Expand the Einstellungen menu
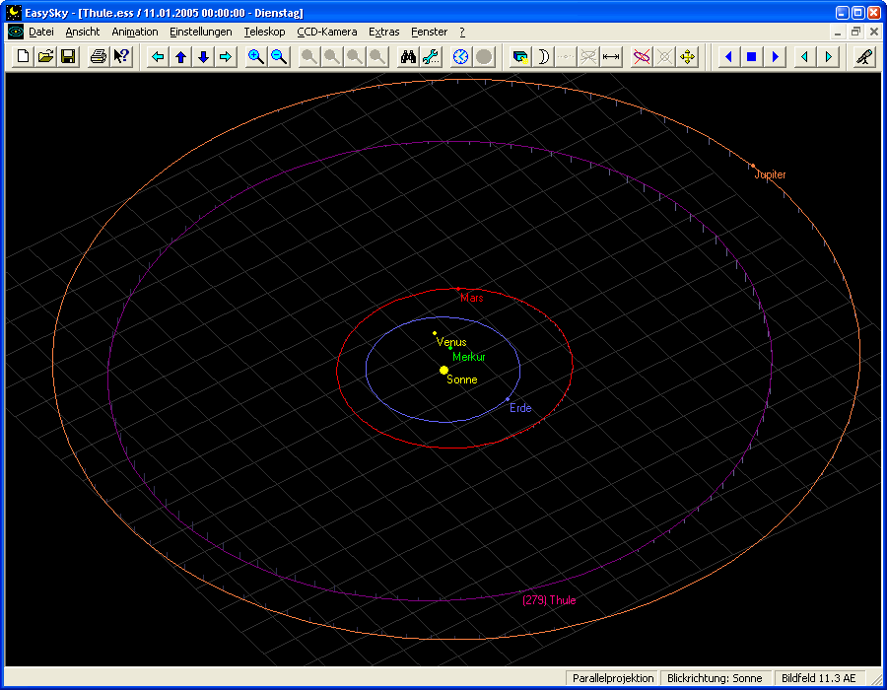The image size is (887, 690). pos(201,32)
